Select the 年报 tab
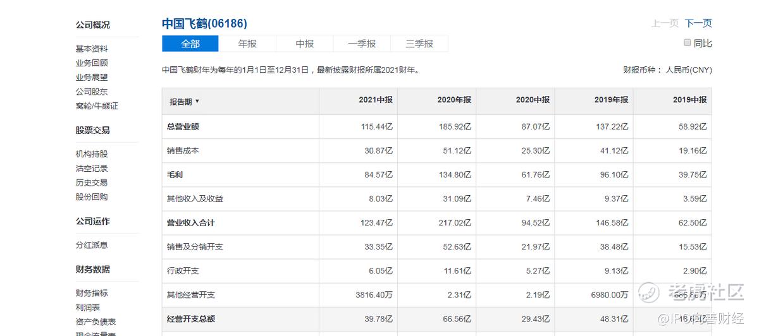759x336 pixels. coord(247,44)
